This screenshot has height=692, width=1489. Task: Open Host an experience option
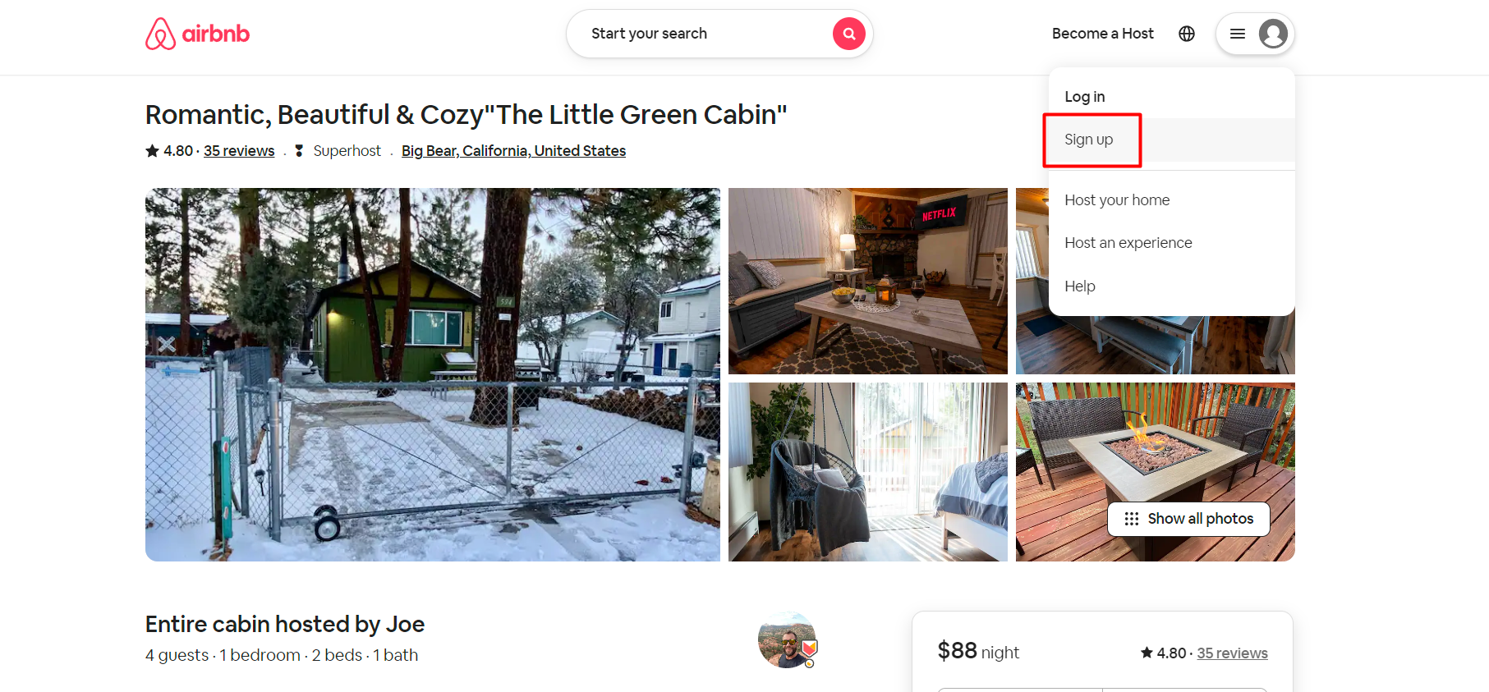point(1128,242)
